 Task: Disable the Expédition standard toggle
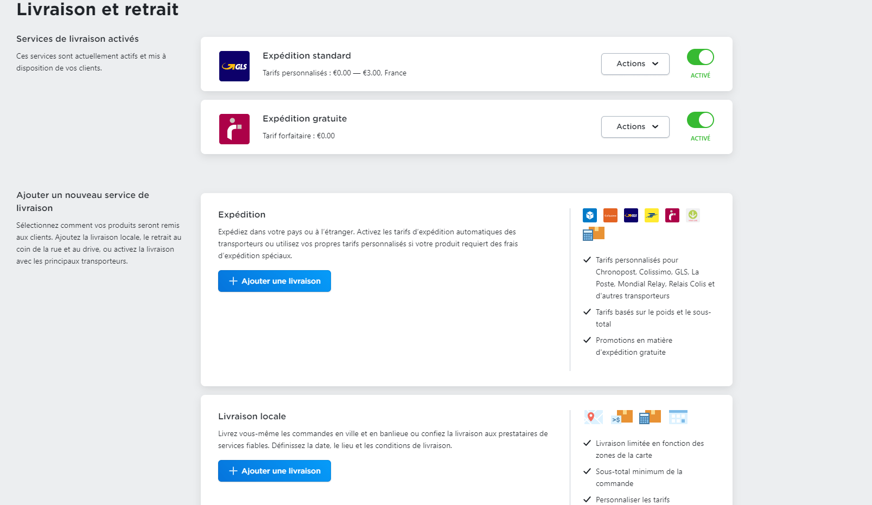(x=700, y=57)
